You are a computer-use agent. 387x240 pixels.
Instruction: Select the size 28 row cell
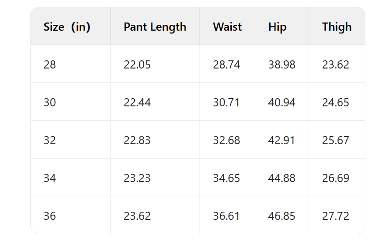click(50, 65)
